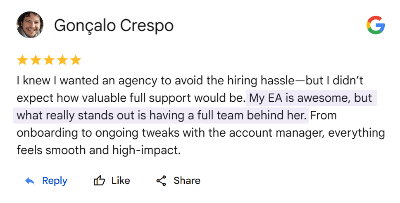Screen dimensions: 400x203
Task: Click the line starting "onboarding to ongoing tweaks"
Action: point(200,133)
